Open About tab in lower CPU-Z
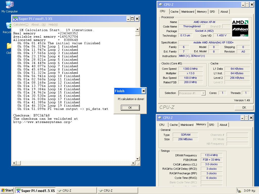 pyautogui.click(x=223, y=125)
